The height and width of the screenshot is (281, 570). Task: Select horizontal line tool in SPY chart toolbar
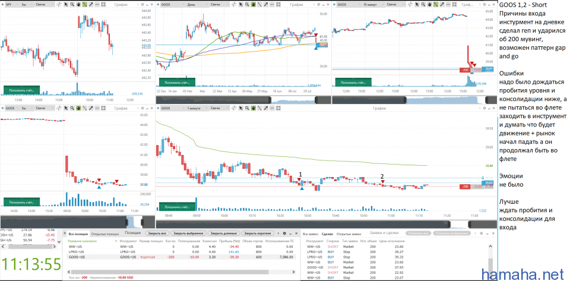point(97,4)
